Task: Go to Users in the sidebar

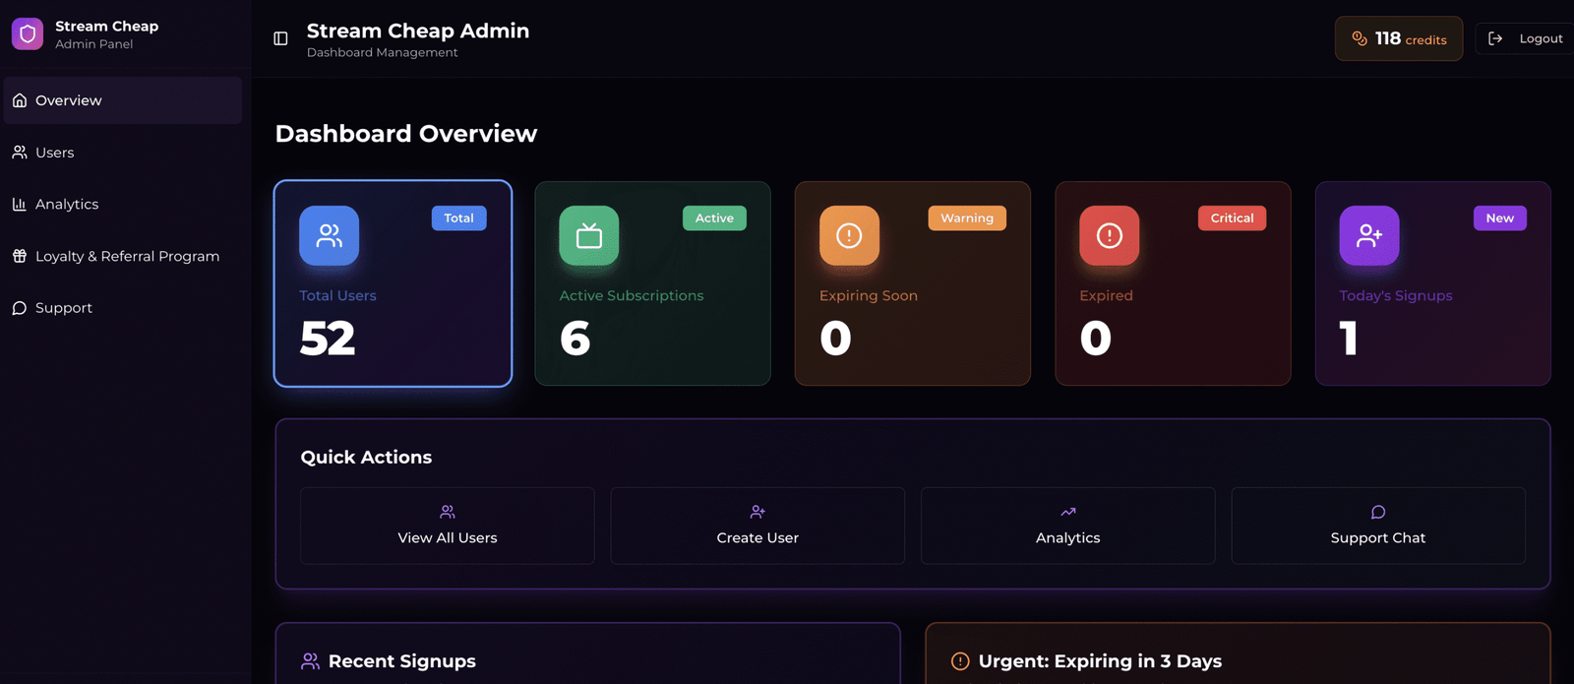Action: pos(123,153)
